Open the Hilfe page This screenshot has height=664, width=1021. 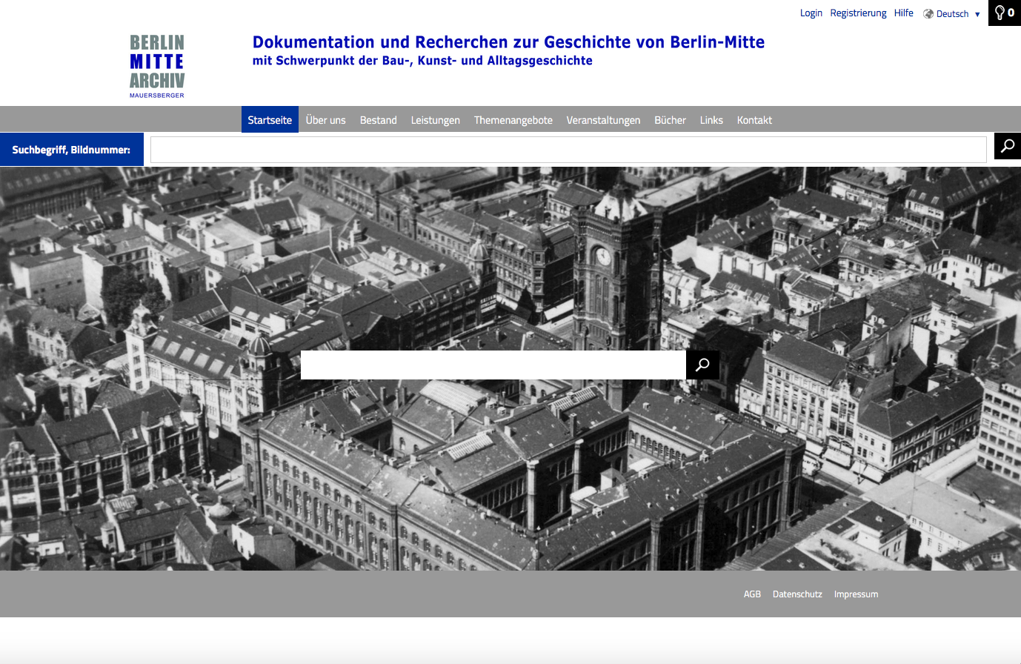coord(903,13)
